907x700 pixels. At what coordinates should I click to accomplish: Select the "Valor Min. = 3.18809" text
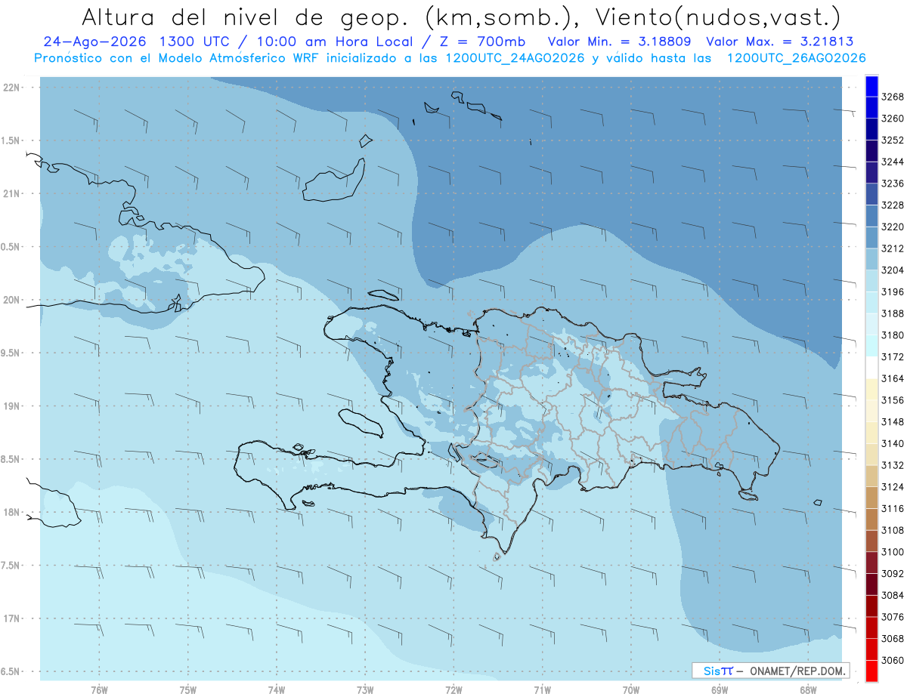(x=620, y=42)
